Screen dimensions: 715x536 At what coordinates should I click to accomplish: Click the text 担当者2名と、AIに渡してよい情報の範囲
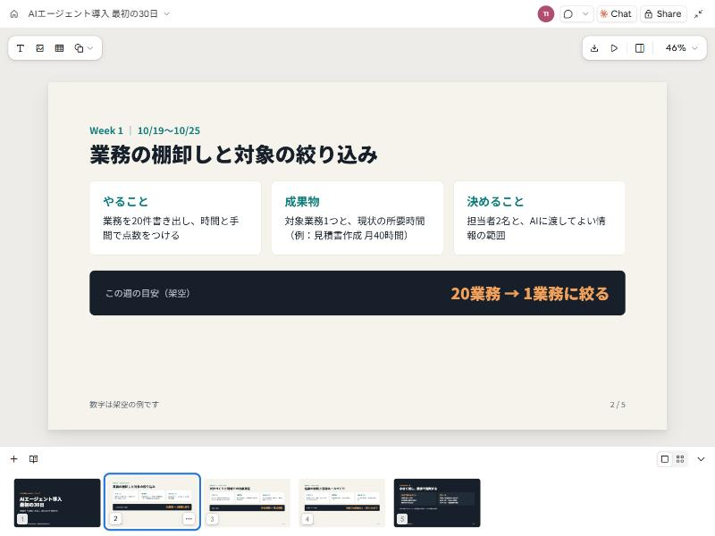[535, 228]
